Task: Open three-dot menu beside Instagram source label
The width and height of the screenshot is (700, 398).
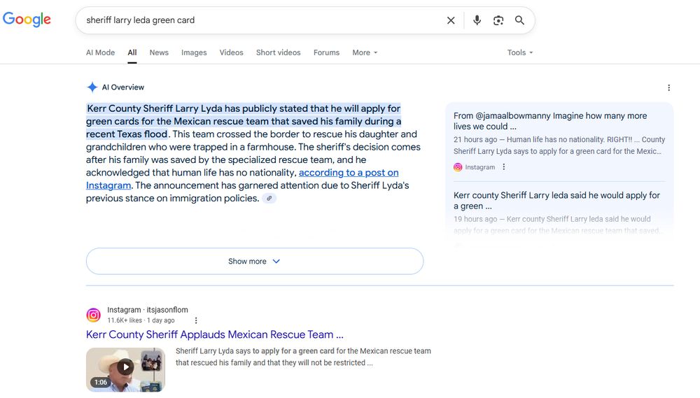Action: [504, 167]
